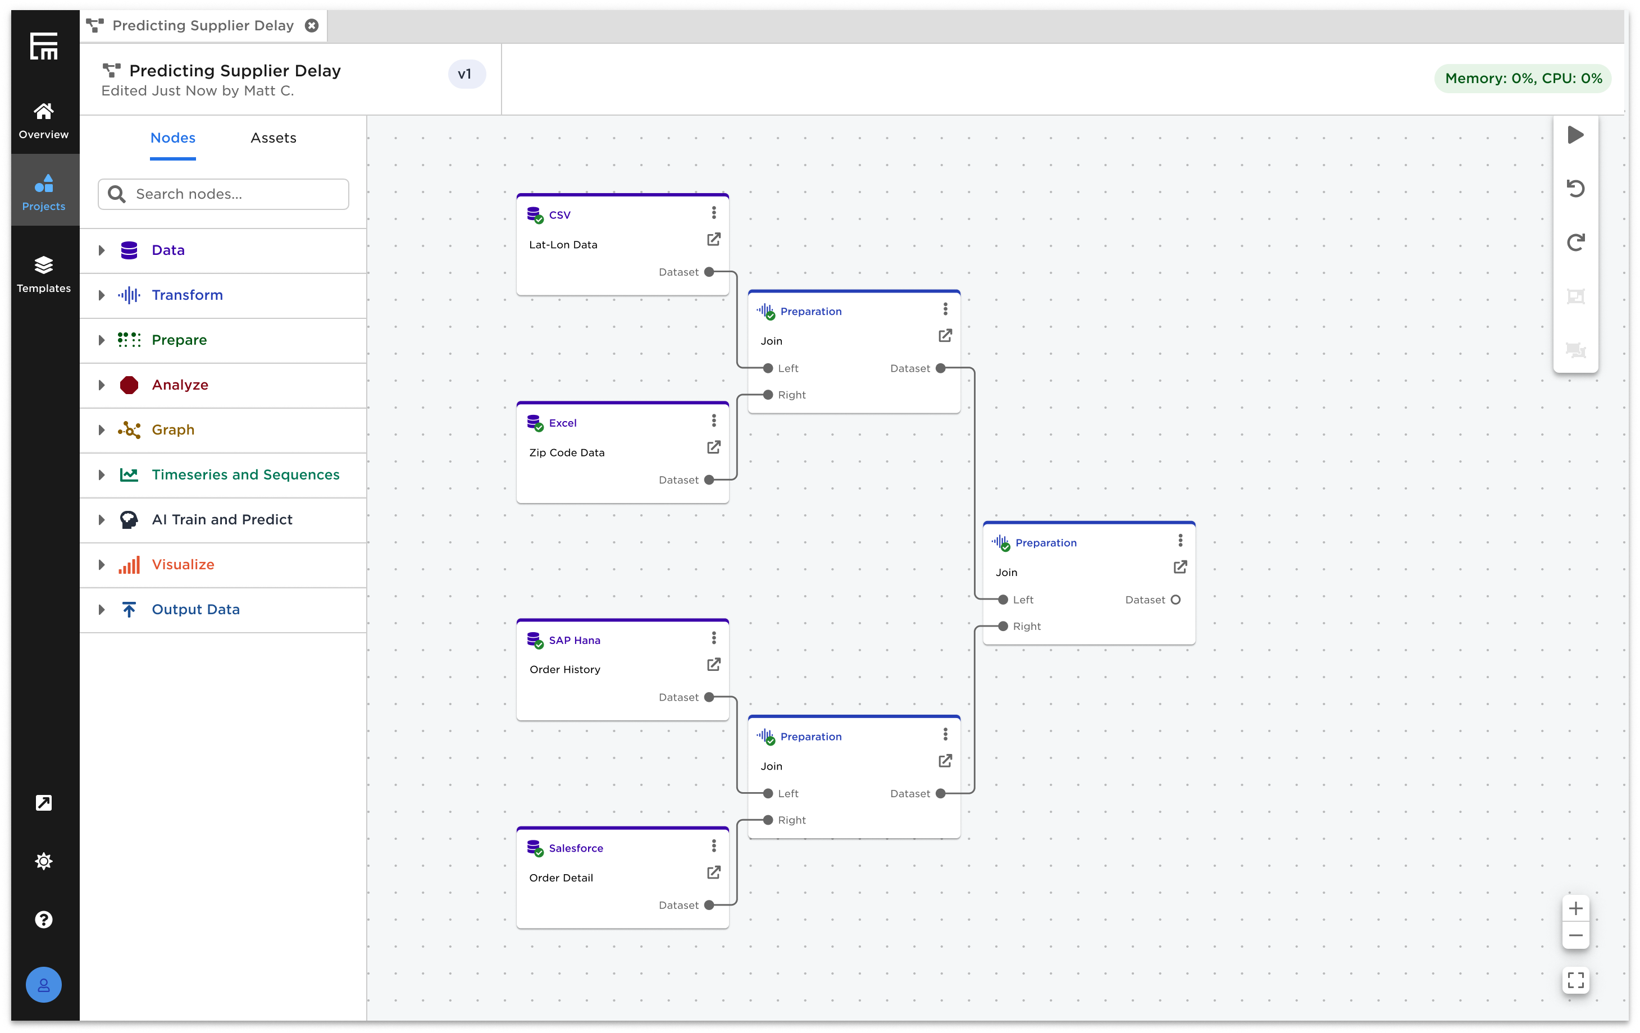Screen dimensions: 1640x1033
Task: Close the Predicting Supplier Delay tab
Action: pos(311,26)
